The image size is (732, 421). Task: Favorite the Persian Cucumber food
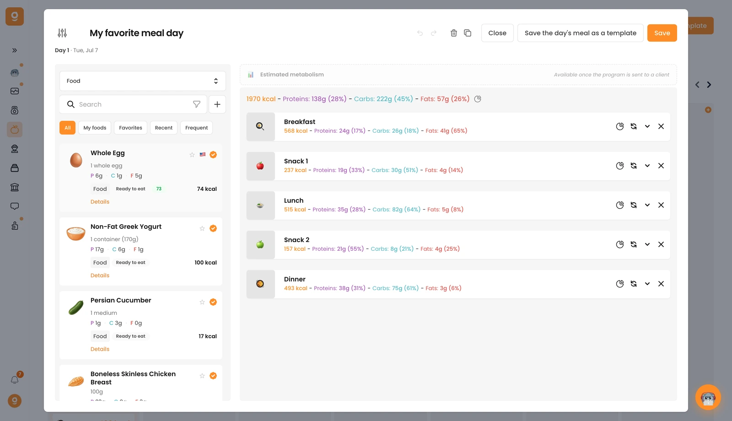[202, 302]
